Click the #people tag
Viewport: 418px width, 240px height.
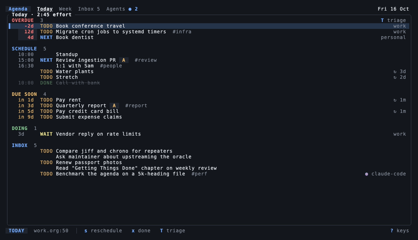[x=111, y=66]
